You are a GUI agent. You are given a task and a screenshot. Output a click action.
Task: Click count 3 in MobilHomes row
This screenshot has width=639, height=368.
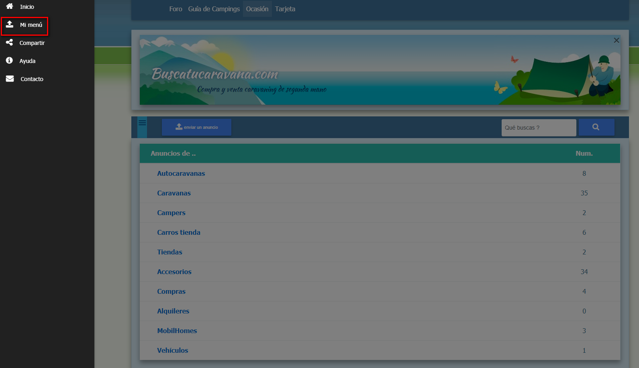(x=584, y=331)
